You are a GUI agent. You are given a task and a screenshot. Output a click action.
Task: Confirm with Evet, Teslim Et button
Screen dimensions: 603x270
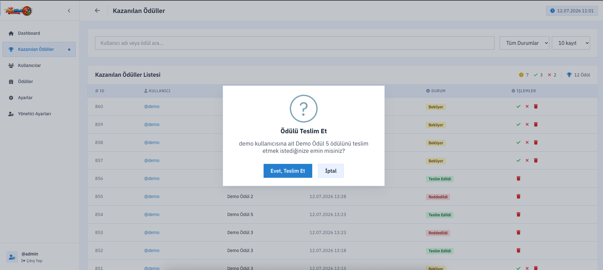(x=288, y=171)
